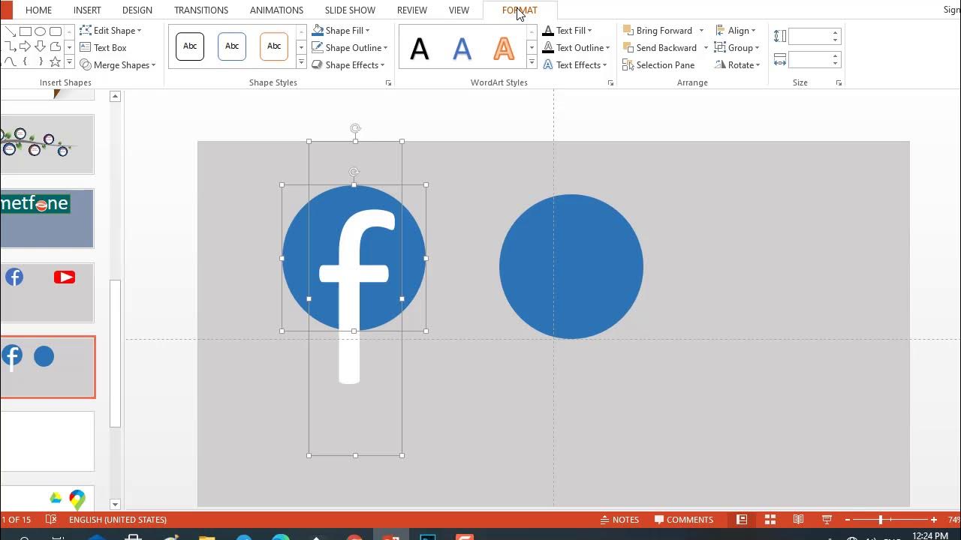Open Edit Shape dropdown
The width and height of the screenshot is (961, 540).
click(x=111, y=30)
